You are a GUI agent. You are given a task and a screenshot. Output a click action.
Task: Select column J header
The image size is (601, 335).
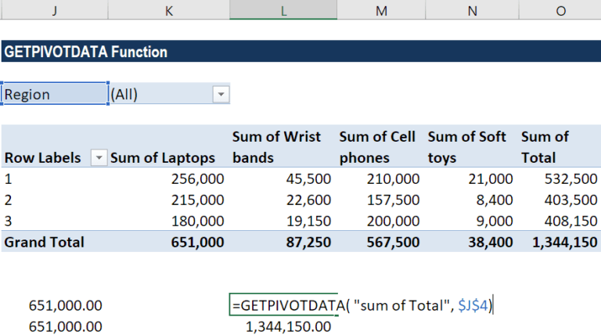pos(54,10)
